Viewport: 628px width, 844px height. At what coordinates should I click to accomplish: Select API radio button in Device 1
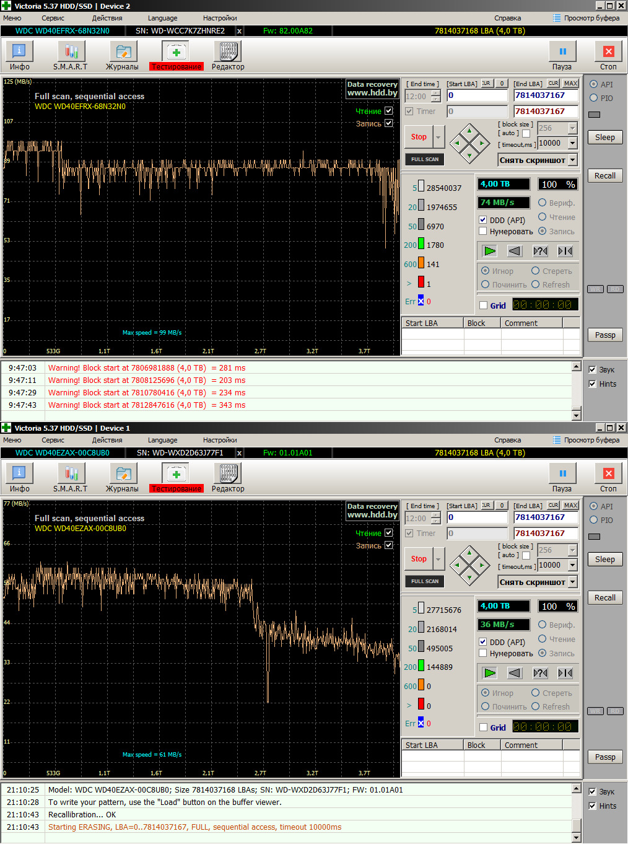(593, 506)
